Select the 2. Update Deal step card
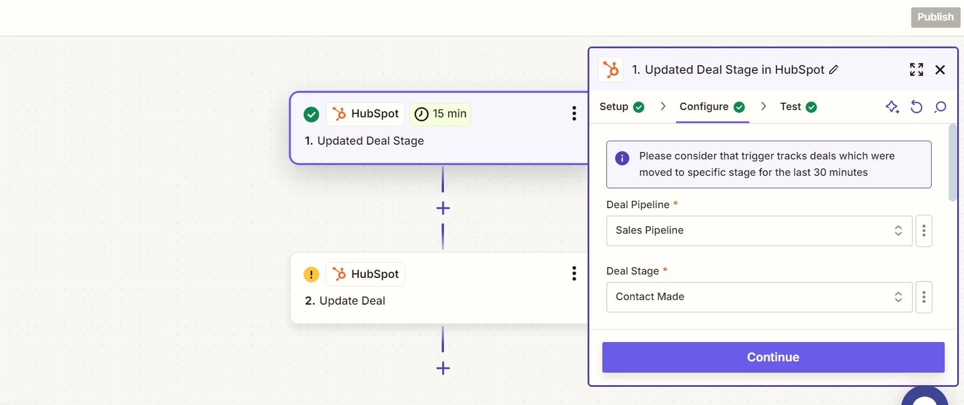Image resolution: width=964 pixels, height=405 pixels. 439,288
